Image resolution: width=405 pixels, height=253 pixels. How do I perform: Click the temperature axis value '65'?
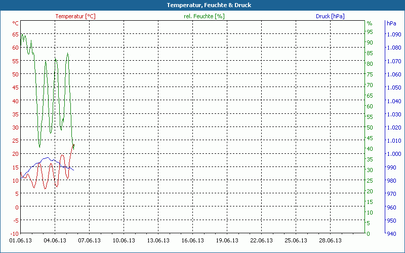coord(16,34)
